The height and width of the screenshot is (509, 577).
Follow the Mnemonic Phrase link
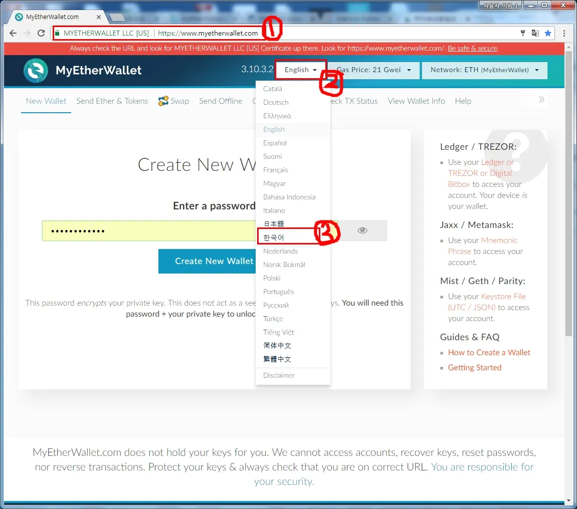tap(482, 245)
